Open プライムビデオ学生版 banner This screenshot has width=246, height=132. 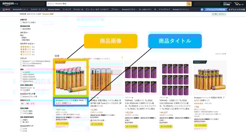215,10
